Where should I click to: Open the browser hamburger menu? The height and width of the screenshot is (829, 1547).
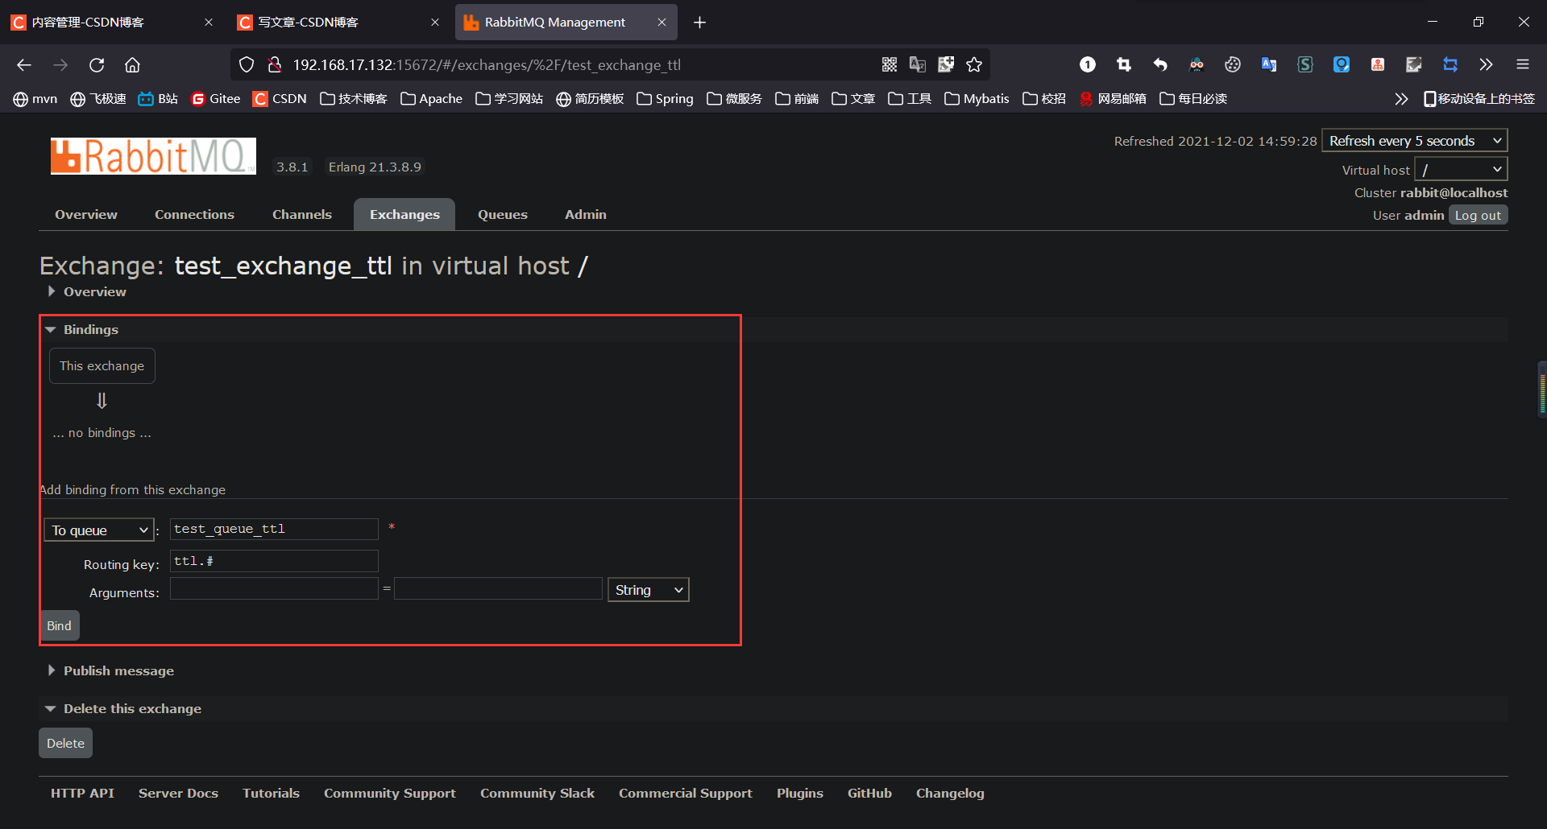(1523, 65)
